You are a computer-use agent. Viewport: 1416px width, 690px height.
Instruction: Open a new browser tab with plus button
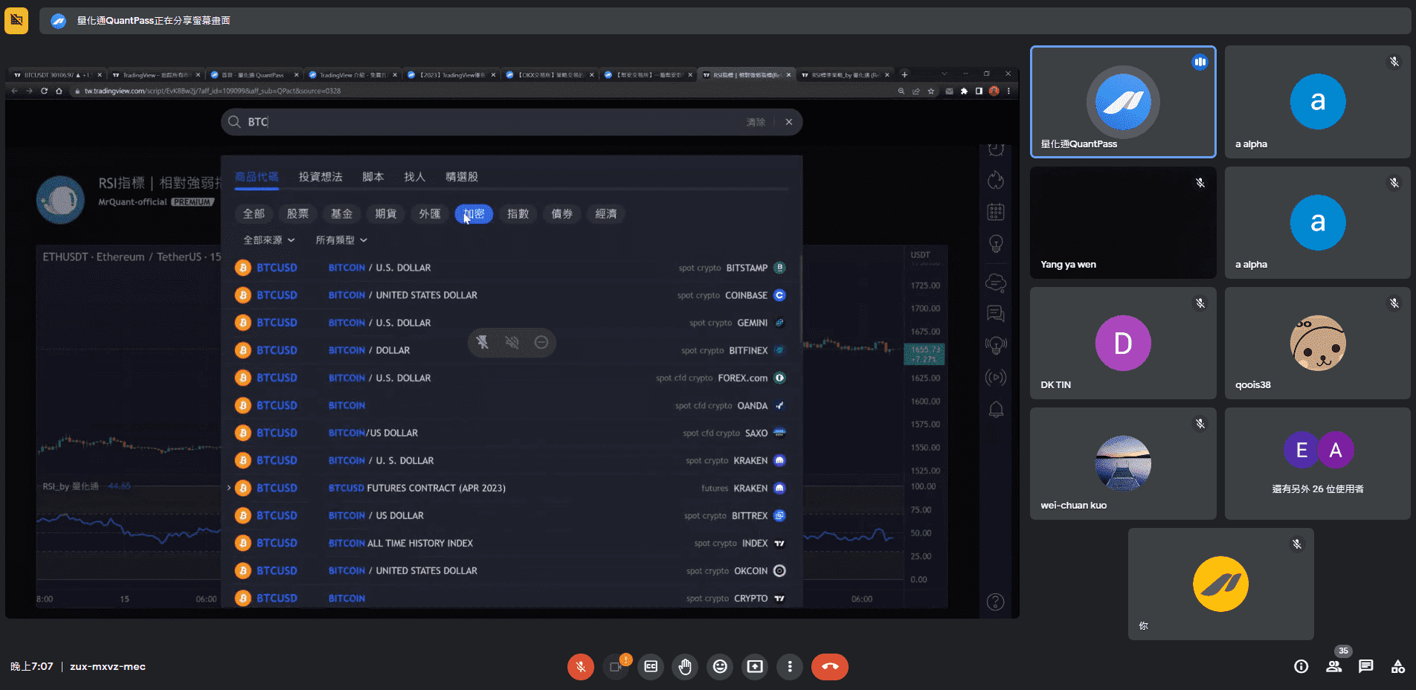click(x=904, y=74)
